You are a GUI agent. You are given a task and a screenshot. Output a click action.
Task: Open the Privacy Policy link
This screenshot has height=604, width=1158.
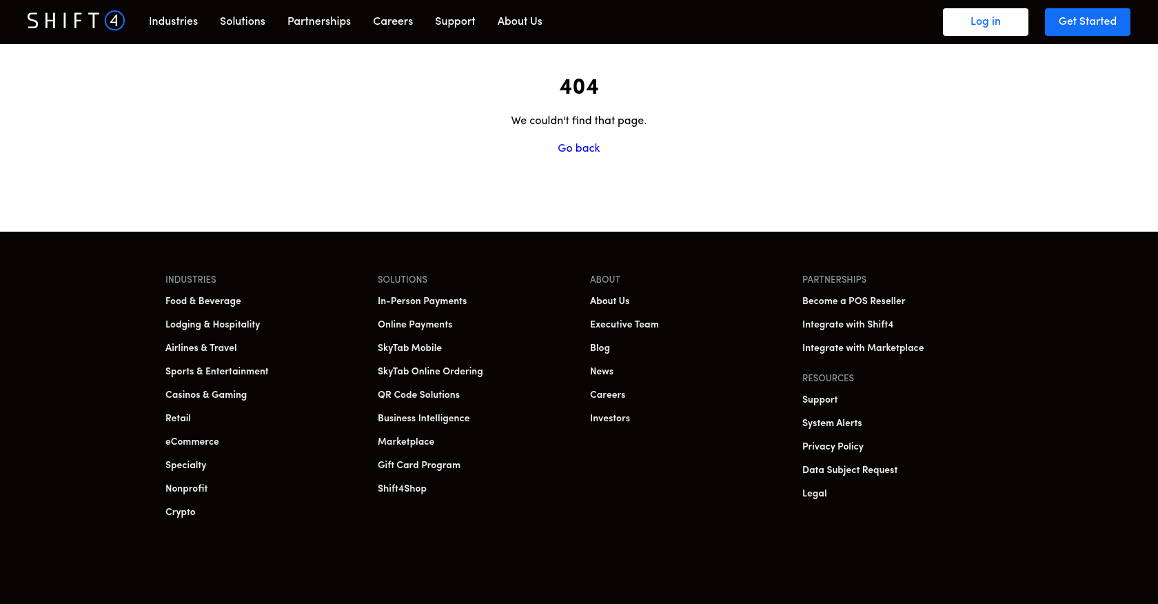(x=833, y=447)
